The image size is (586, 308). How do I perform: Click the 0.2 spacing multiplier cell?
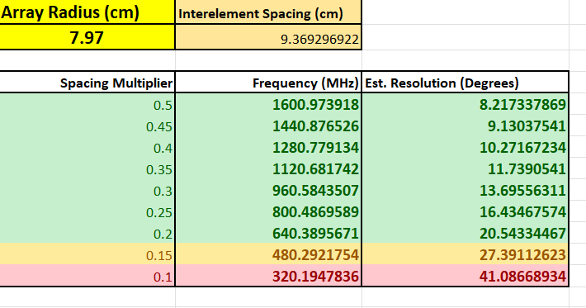click(x=87, y=233)
